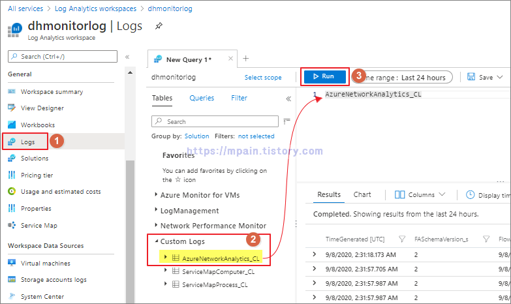
Task: Expand result row 2:31:57.705 AM
Action: pyautogui.click(x=314, y=269)
